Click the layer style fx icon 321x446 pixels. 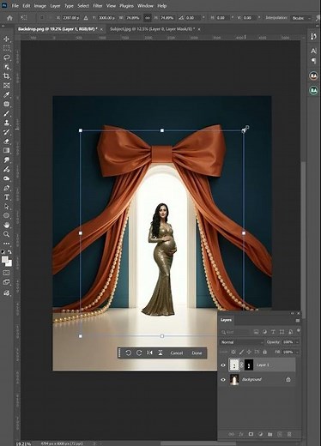[x=241, y=434]
